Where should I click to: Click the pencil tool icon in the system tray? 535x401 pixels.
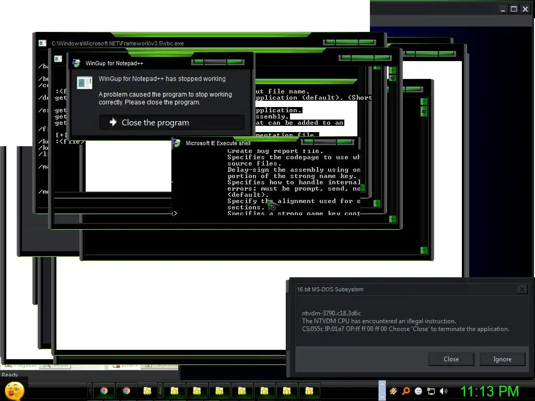393,391
